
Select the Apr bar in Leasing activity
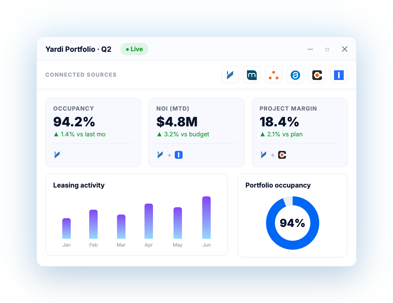149,221
